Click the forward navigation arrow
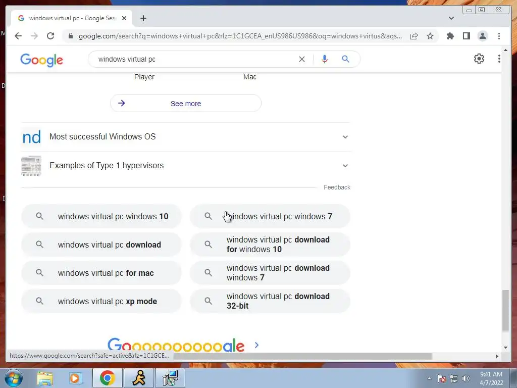 click(34, 36)
